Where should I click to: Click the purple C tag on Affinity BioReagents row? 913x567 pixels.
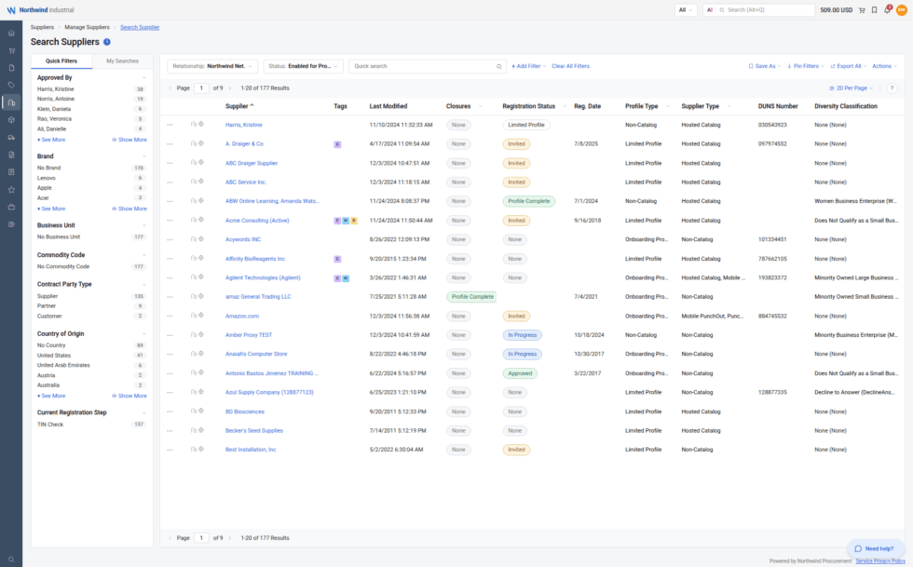pyautogui.click(x=337, y=259)
